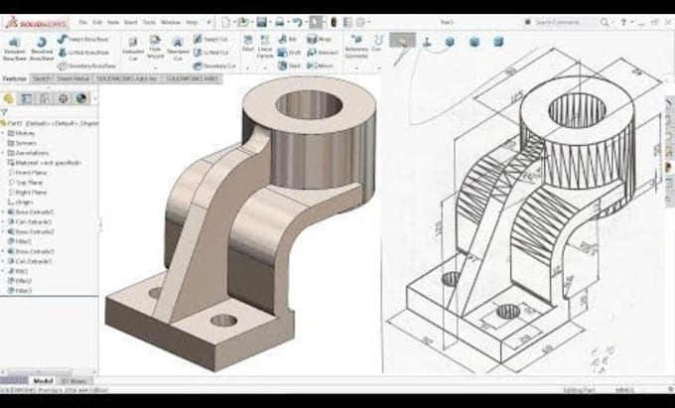Screen dimensions: 675x408
Task: Click the Print icon in the toolbar
Action: [x=279, y=22]
